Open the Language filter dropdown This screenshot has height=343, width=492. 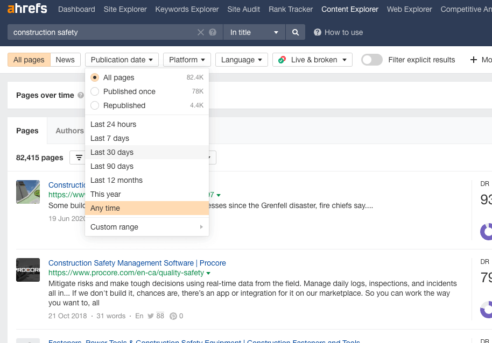tap(241, 60)
